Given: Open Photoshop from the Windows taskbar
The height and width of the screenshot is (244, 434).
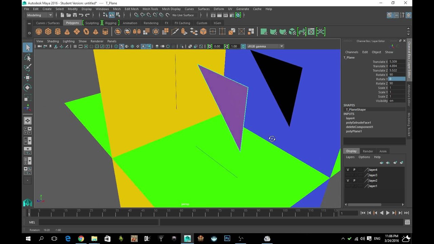Looking at the screenshot, I should coord(227,239).
